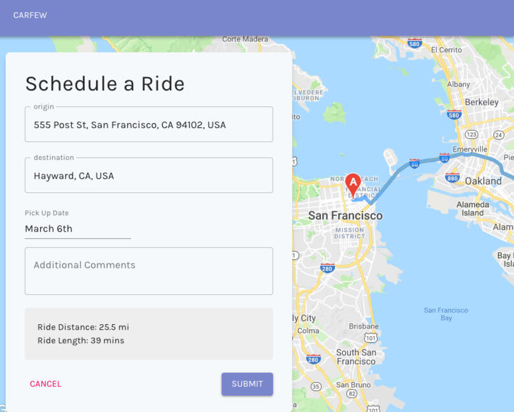514x412 pixels.
Task: Click the Route 35 shield near San Bruno
Action: coord(316,387)
